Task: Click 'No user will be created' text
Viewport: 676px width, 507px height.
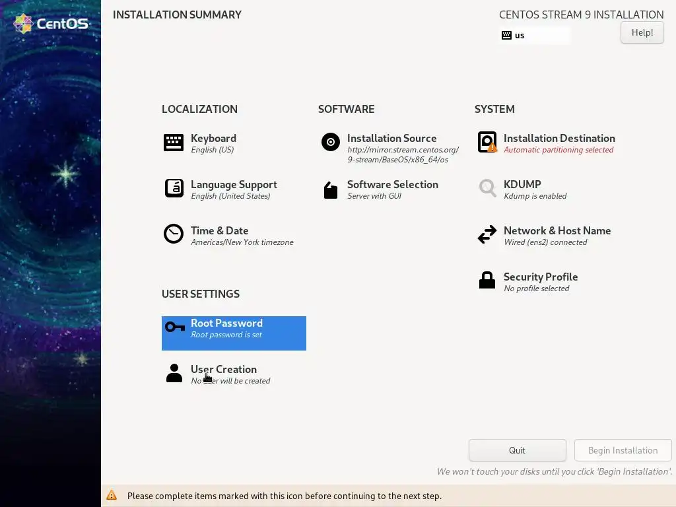Action: 230,381
